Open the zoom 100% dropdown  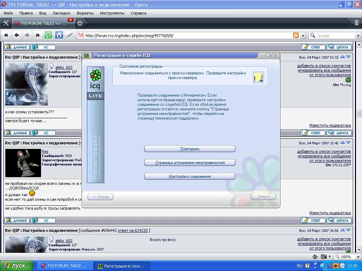pos(357,257)
